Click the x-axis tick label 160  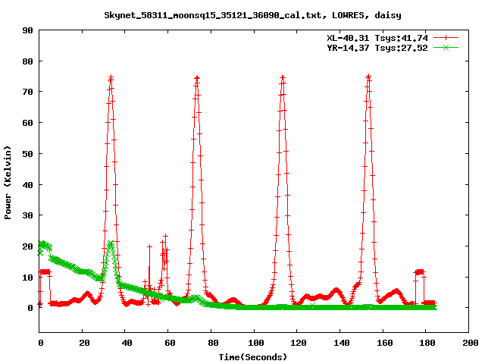(x=384, y=343)
